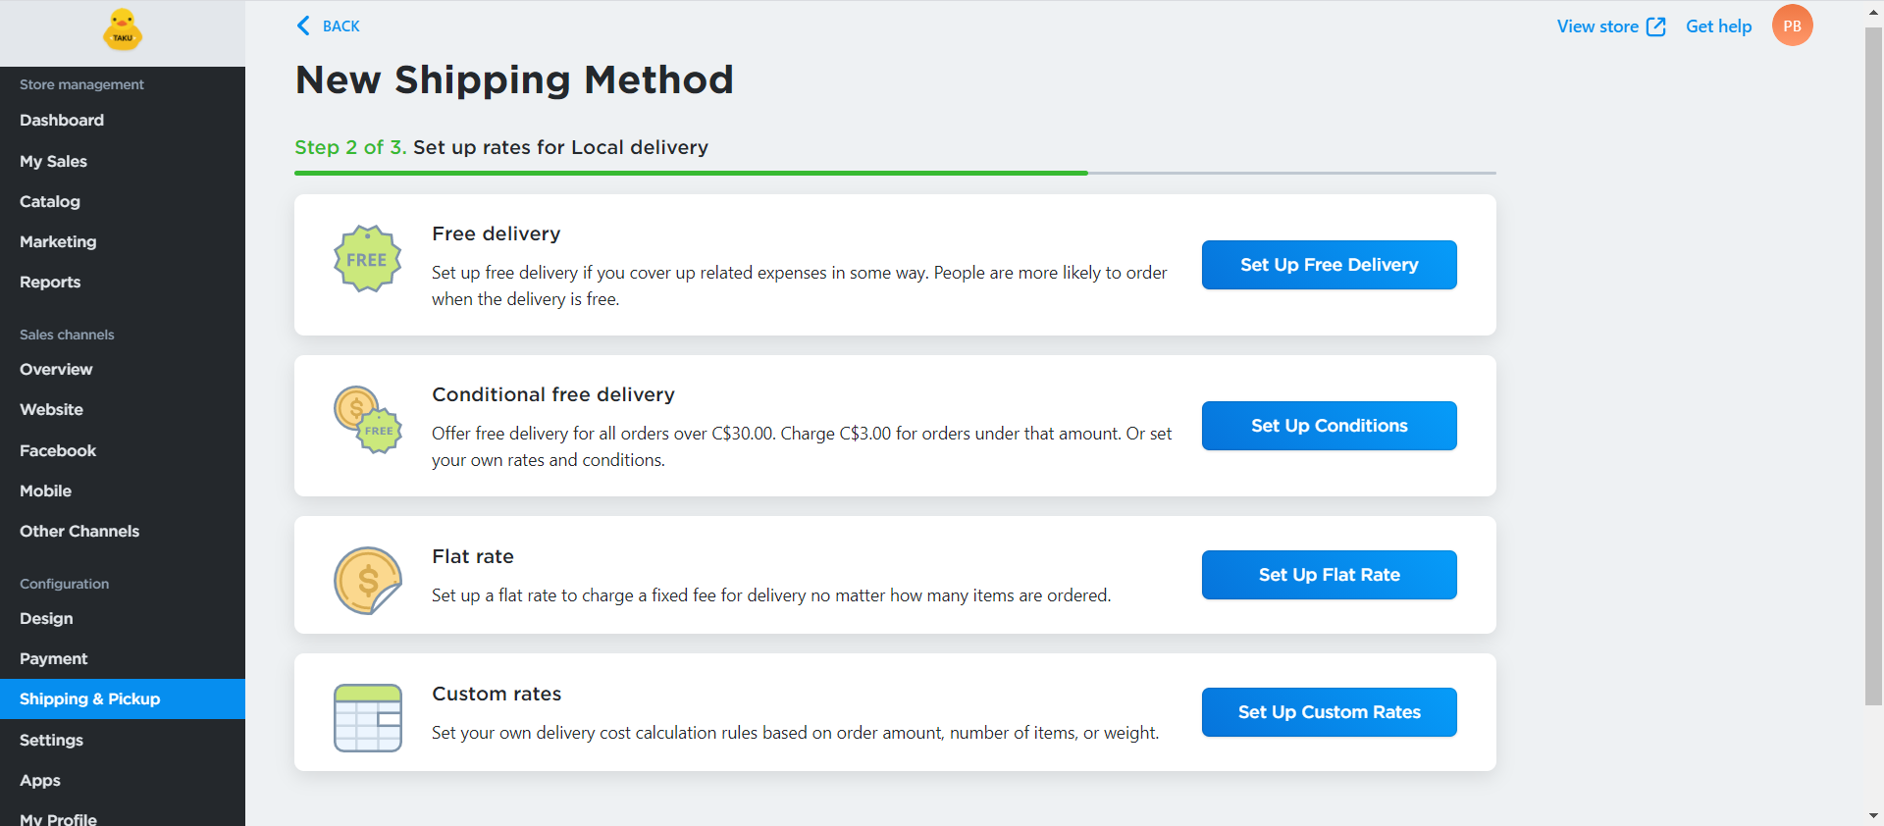Select Set Up Custom Rates
1884x826 pixels.
tap(1329, 712)
